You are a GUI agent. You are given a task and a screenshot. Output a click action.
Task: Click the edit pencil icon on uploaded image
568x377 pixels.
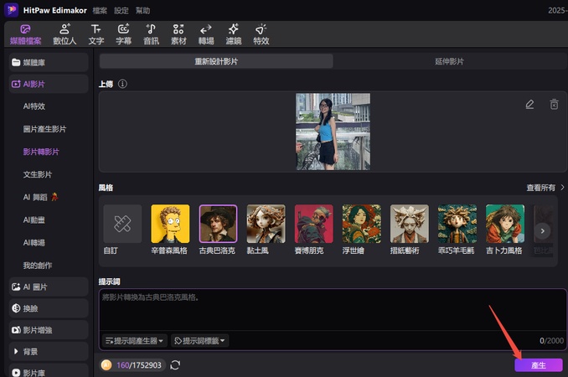(529, 105)
